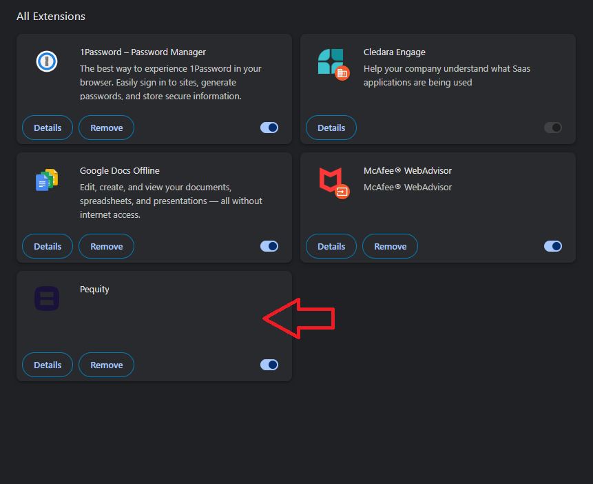Remove Google Docs Offline extension
The image size is (593, 484).
click(x=106, y=246)
